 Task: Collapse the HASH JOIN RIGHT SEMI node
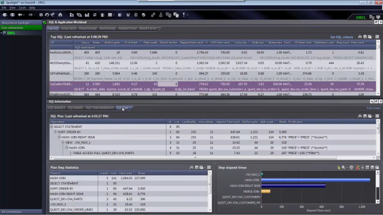click(59, 137)
